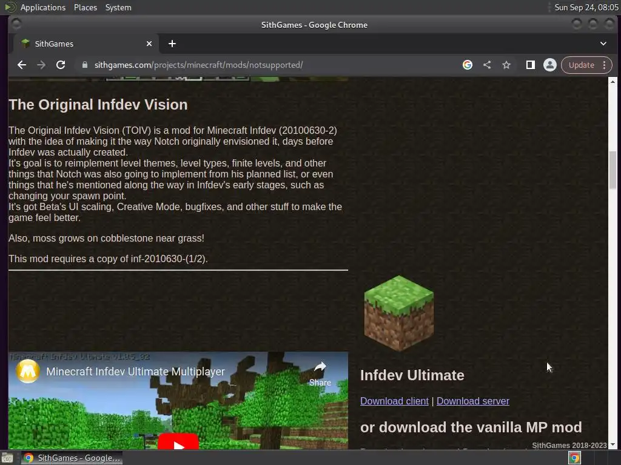Go back to the previous page

coord(22,65)
